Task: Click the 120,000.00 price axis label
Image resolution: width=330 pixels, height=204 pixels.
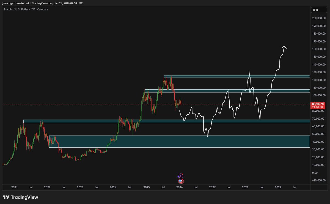Action: pyautogui.click(x=319, y=80)
